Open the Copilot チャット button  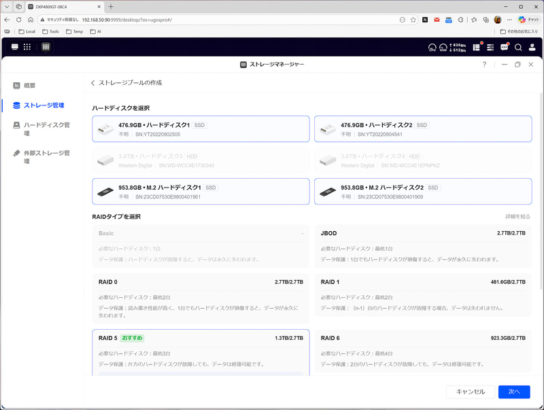point(529,20)
